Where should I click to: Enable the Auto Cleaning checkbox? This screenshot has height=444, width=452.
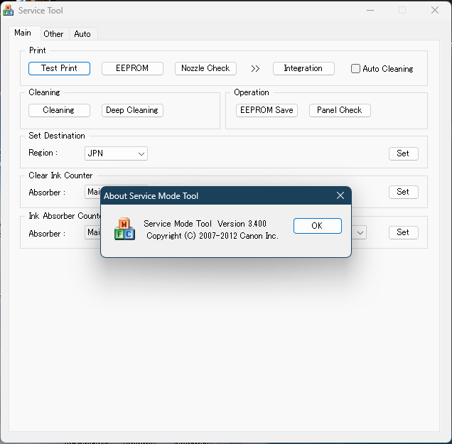coord(356,69)
